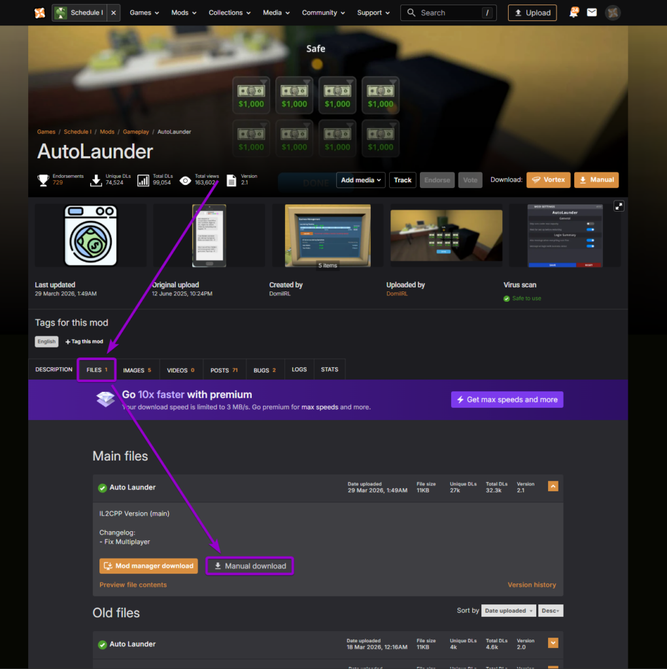
Task: Click Get max speeds and more
Action: pyautogui.click(x=507, y=399)
